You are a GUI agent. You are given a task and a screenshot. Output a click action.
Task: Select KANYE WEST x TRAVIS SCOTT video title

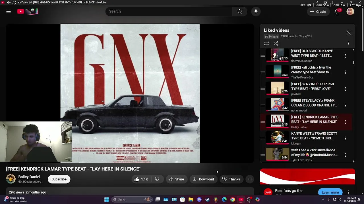tap(314, 136)
